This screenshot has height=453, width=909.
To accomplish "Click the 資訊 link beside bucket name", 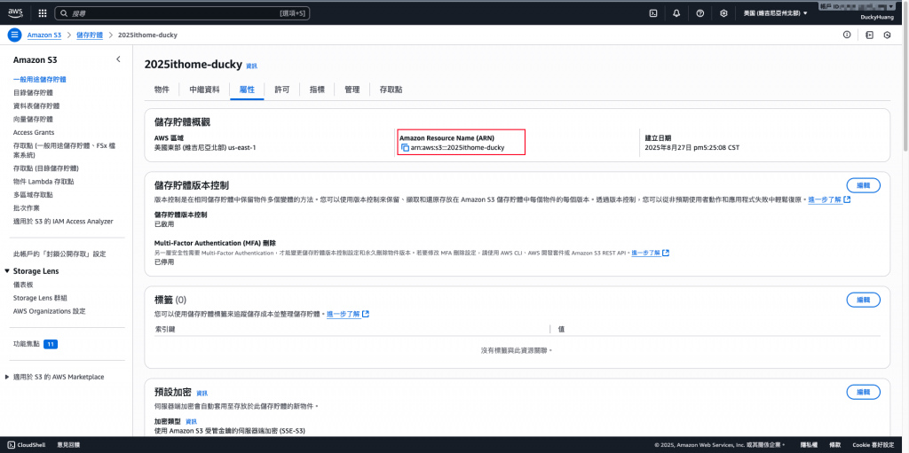I will [x=251, y=66].
